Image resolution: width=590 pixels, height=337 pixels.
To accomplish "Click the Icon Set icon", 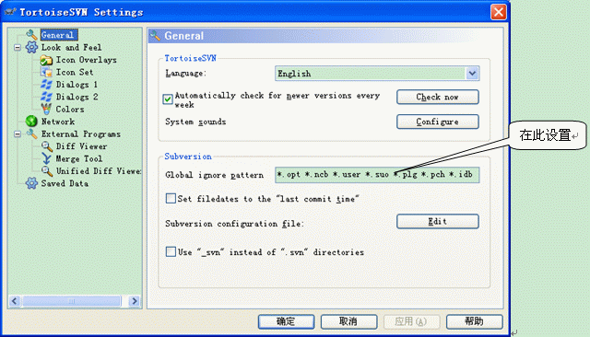I will (46, 72).
